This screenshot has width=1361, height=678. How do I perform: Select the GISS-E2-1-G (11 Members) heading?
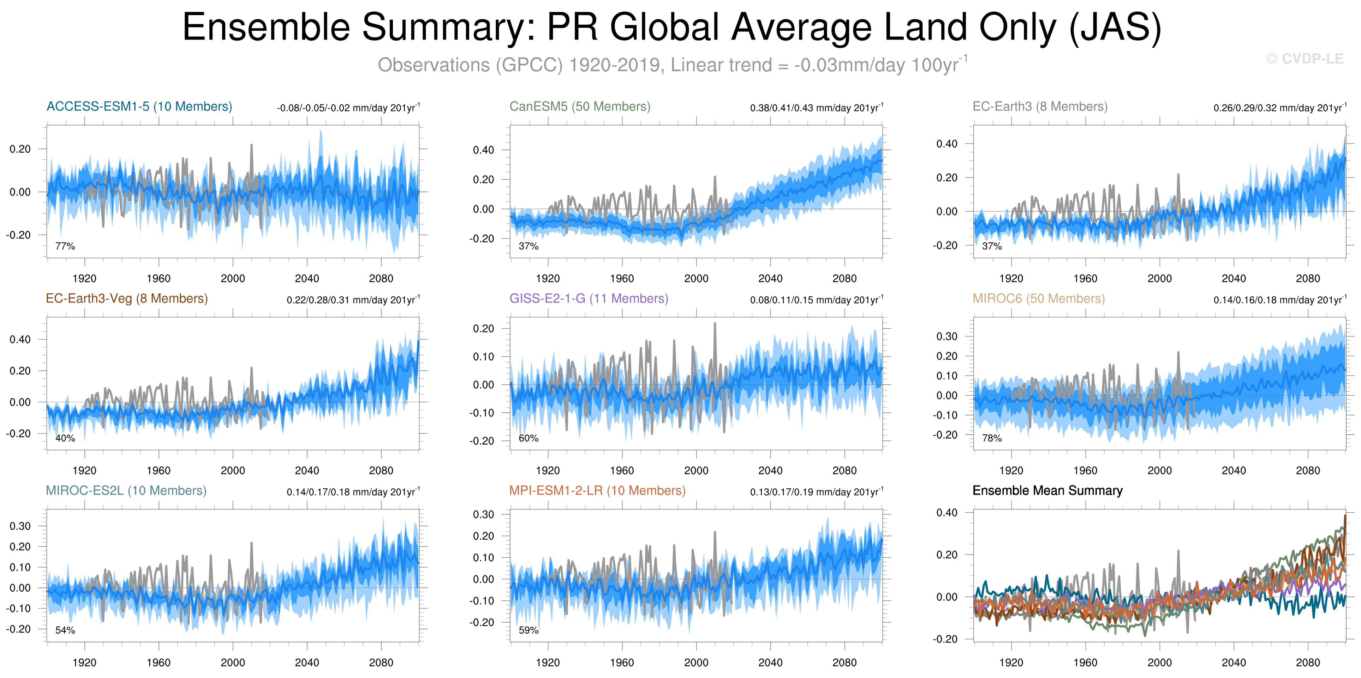(x=589, y=299)
